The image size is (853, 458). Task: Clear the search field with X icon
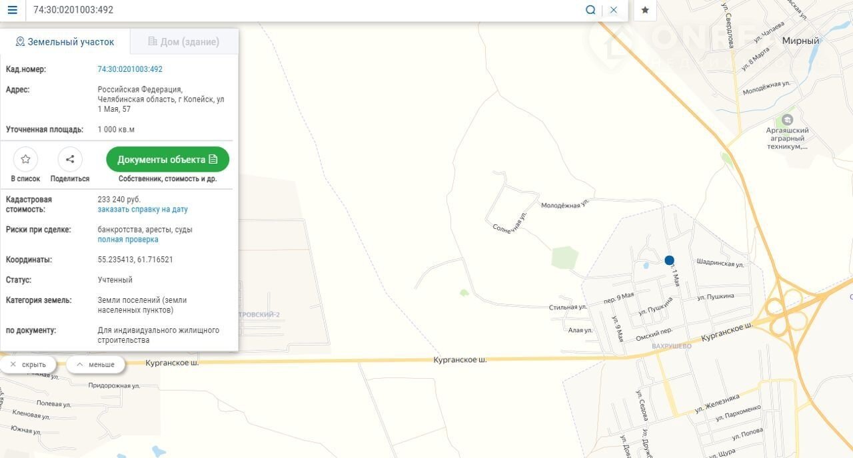(x=614, y=10)
